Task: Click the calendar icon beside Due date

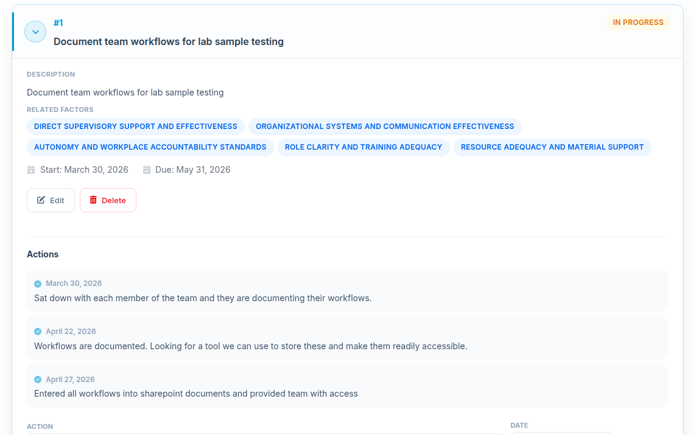Action: [147, 170]
